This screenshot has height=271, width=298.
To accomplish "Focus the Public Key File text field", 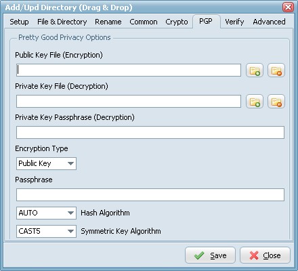I will click(x=129, y=70).
